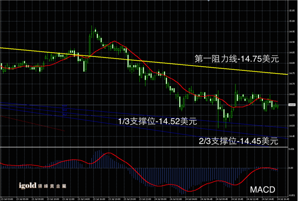Click the MACD red signal line trough
This screenshot has height=201, width=298.
click(x=190, y=191)
